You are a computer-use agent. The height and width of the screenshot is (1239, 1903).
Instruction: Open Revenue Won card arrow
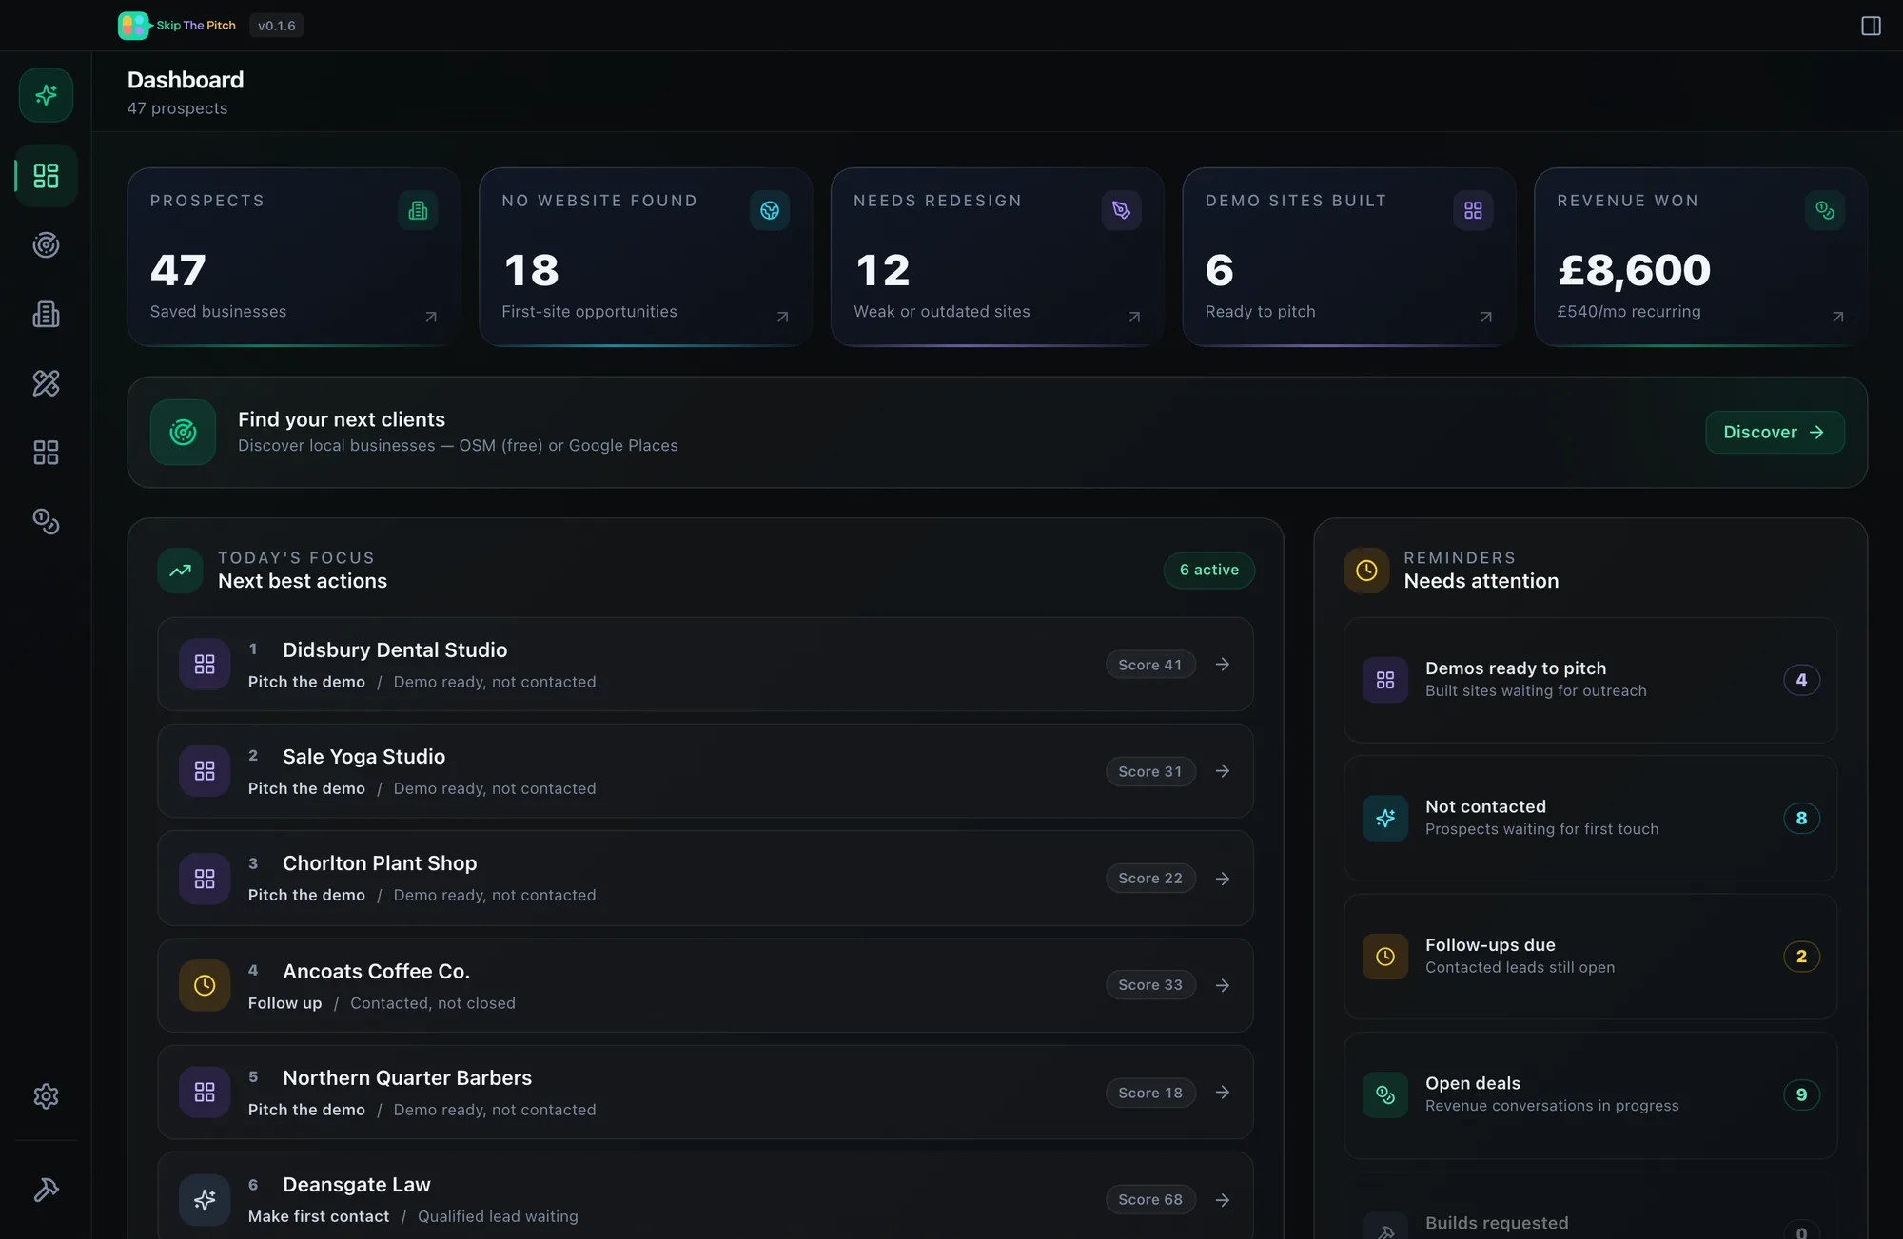pos(1837,317)
